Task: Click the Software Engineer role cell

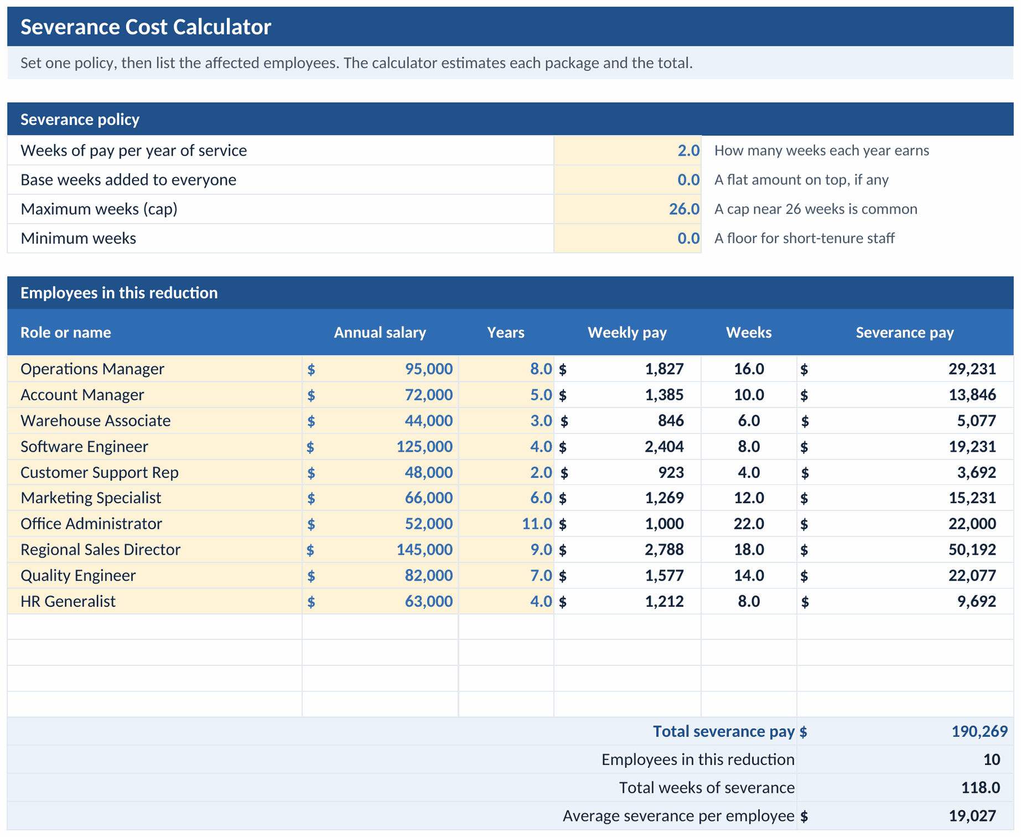Action: tap(154, 446)
